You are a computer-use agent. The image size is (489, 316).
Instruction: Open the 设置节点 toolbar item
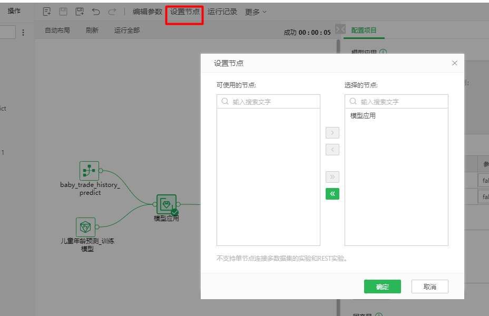(185, 12)
